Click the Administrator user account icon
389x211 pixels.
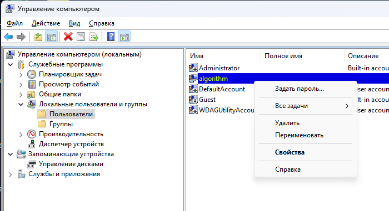(x=193, y=68)
